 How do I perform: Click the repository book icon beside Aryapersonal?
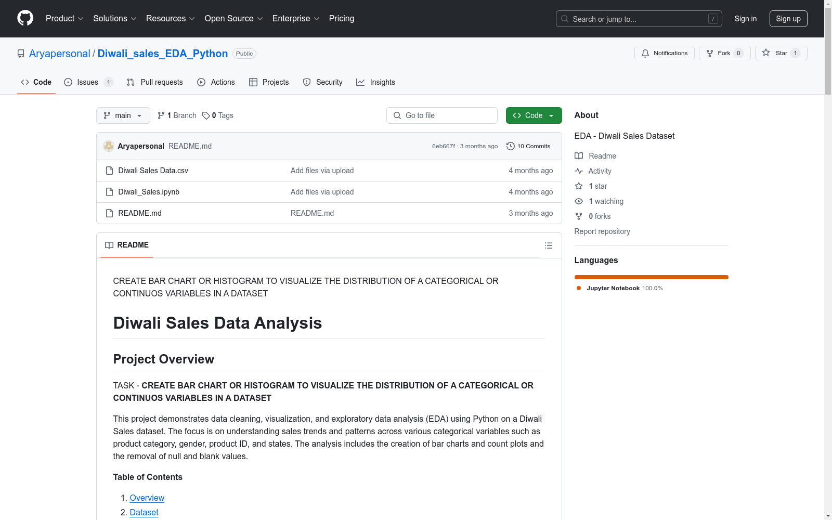21,54
